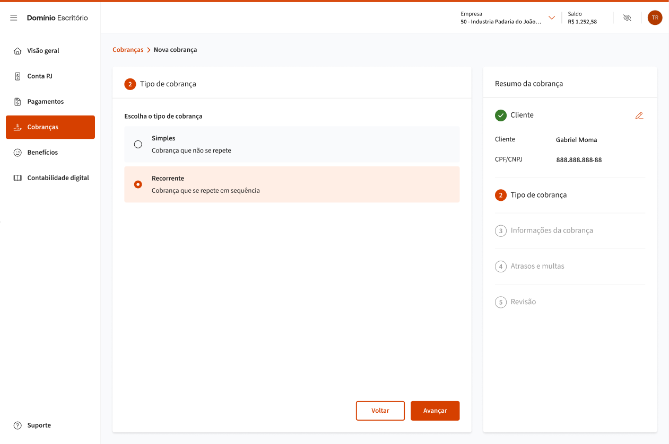Click the hamburger menu icon
This screenshot has height=444, width=669.
[x=14, y=18]
